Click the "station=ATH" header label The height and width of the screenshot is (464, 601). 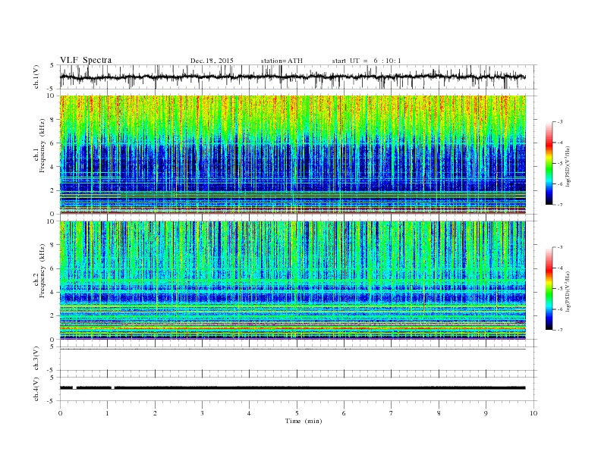[282, 61]
